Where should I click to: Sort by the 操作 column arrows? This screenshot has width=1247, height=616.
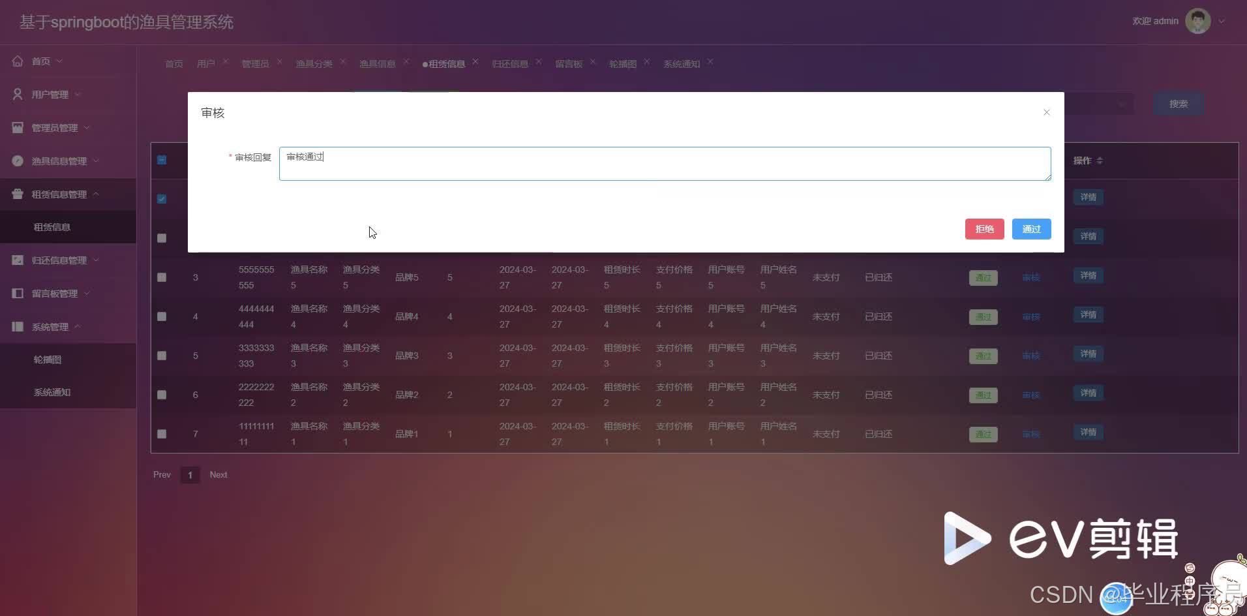point(1100,161)
